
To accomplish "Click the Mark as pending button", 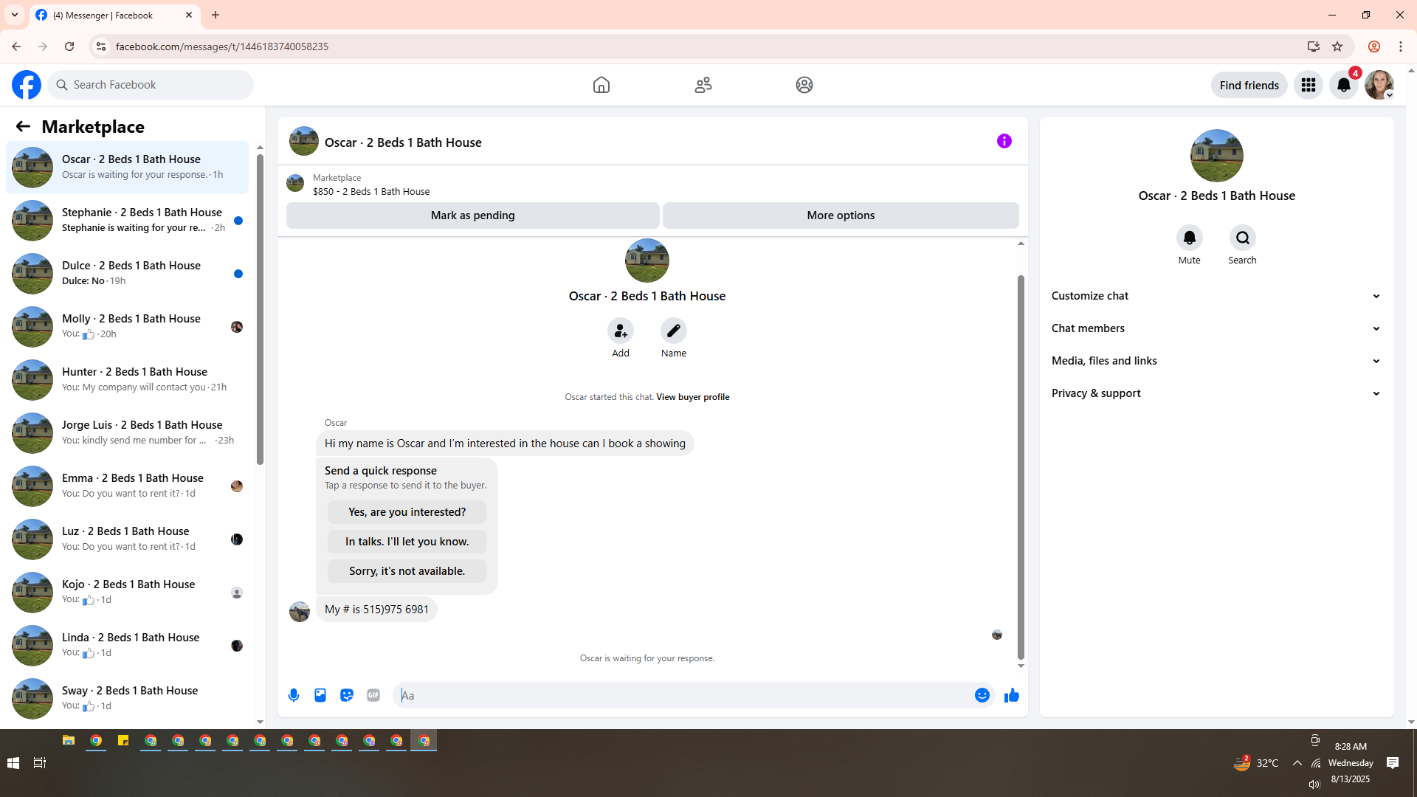I will [472, 215].
